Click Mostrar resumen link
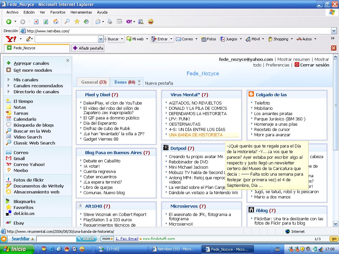The height and width of the screenshot is (254, 339). (x=294, y=60)
